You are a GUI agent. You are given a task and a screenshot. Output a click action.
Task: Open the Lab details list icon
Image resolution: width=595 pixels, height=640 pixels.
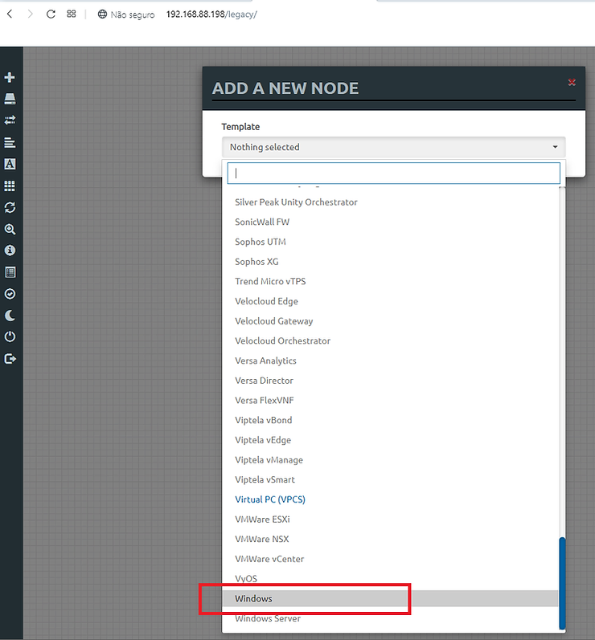click(x=10, y=272)
